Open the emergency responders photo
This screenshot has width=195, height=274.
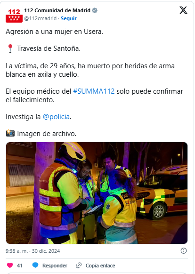97,193
